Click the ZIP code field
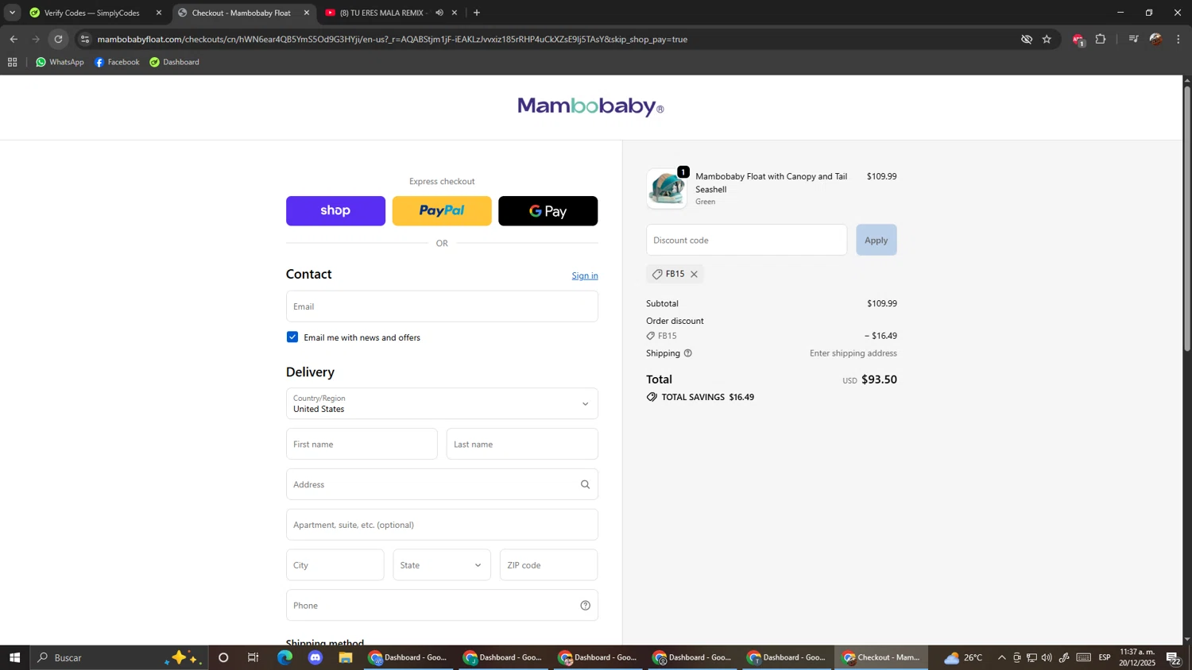 coord(548,565)
